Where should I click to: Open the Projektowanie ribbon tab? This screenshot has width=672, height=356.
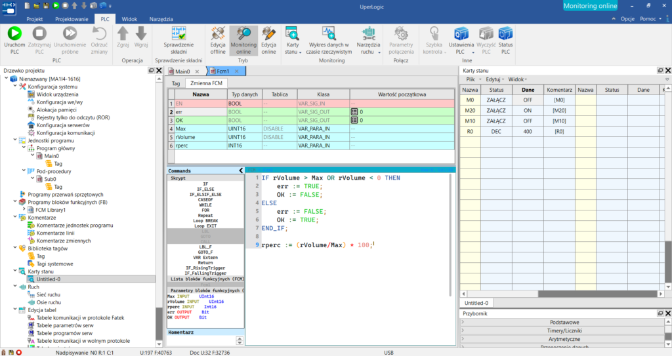[72, 19]
